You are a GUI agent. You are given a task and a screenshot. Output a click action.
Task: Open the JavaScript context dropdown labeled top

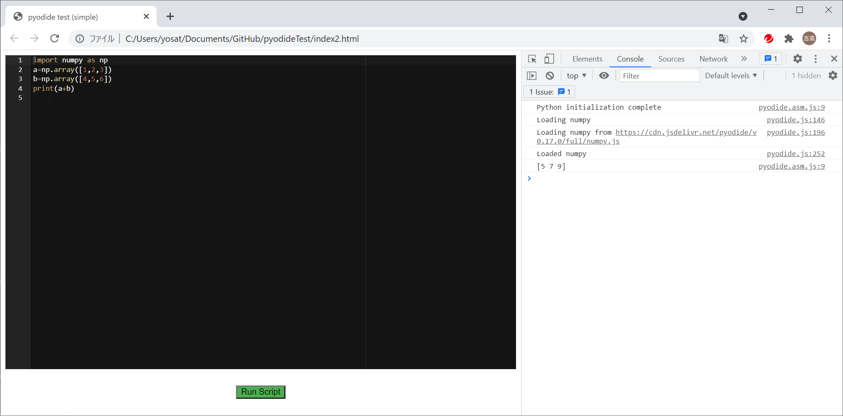point(576,75)
